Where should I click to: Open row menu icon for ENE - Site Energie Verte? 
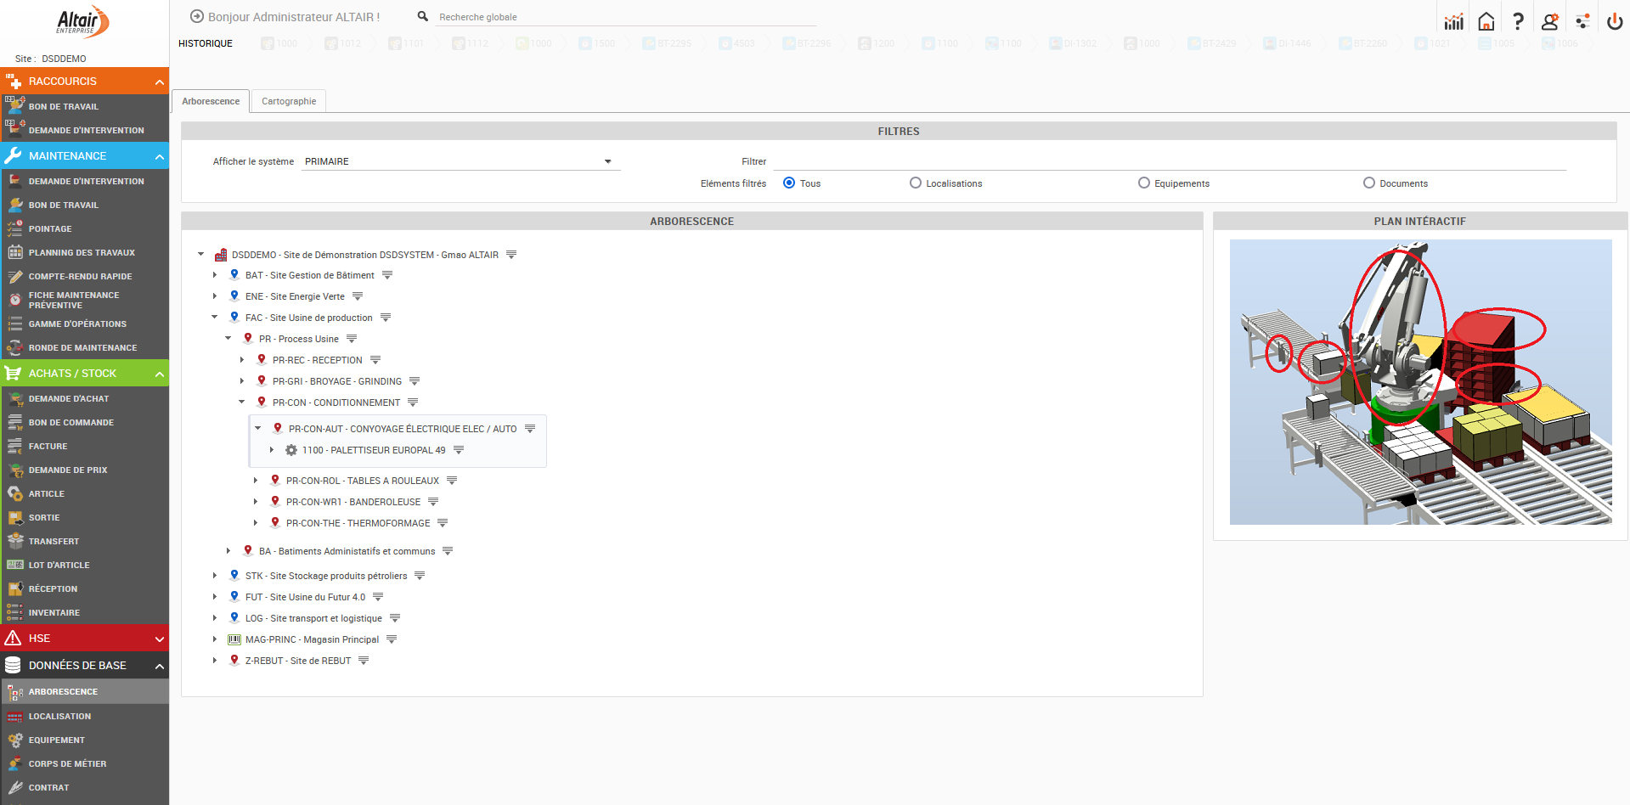point(358,296)
